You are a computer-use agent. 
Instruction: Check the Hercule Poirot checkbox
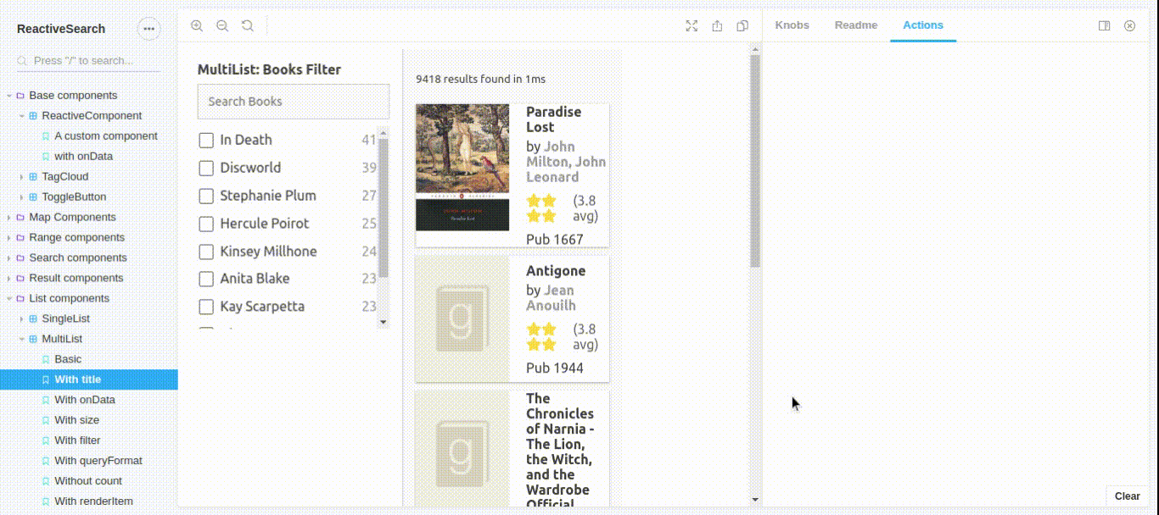(x=205, y=224)
